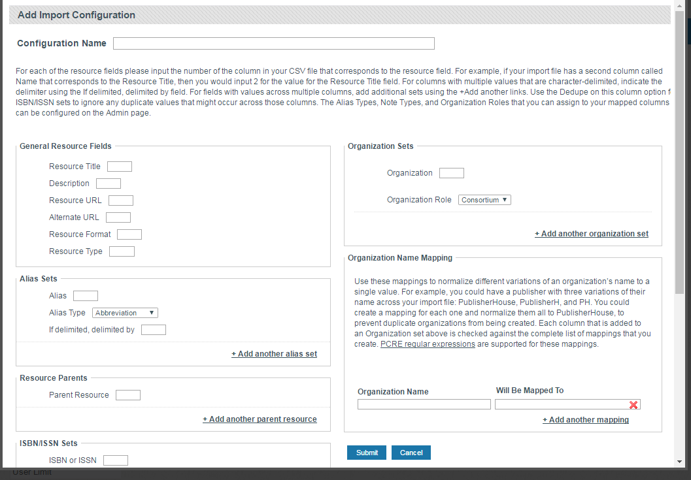Click the dialog vertical scrollbar thumb
Image resolution: width=691 pixels, height=480 pixels.
pos(679,152)
